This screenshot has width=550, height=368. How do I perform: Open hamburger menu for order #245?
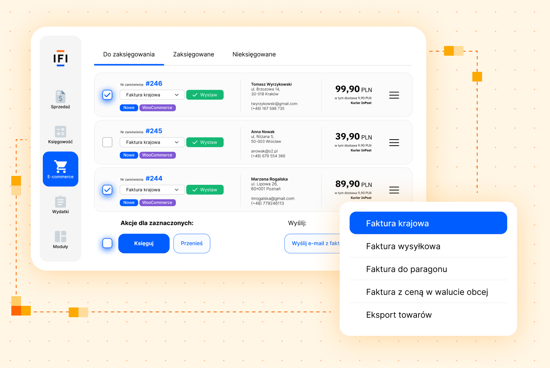[x=394, y=142]
